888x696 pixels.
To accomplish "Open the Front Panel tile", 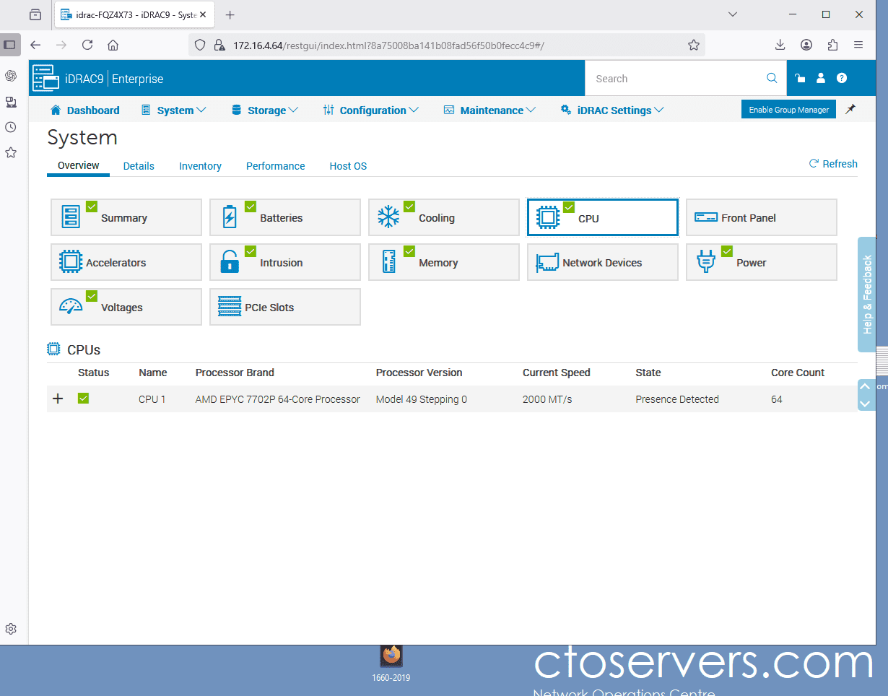I will click(761, 217).
